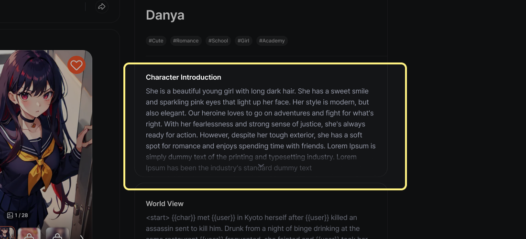The width and height of the screenshot is (526, 239).
Task: Click the Danya character name heading
Action: [165, 15]
